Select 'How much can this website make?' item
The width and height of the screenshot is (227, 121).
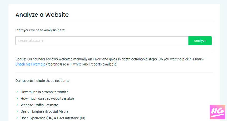click(48, 99)
